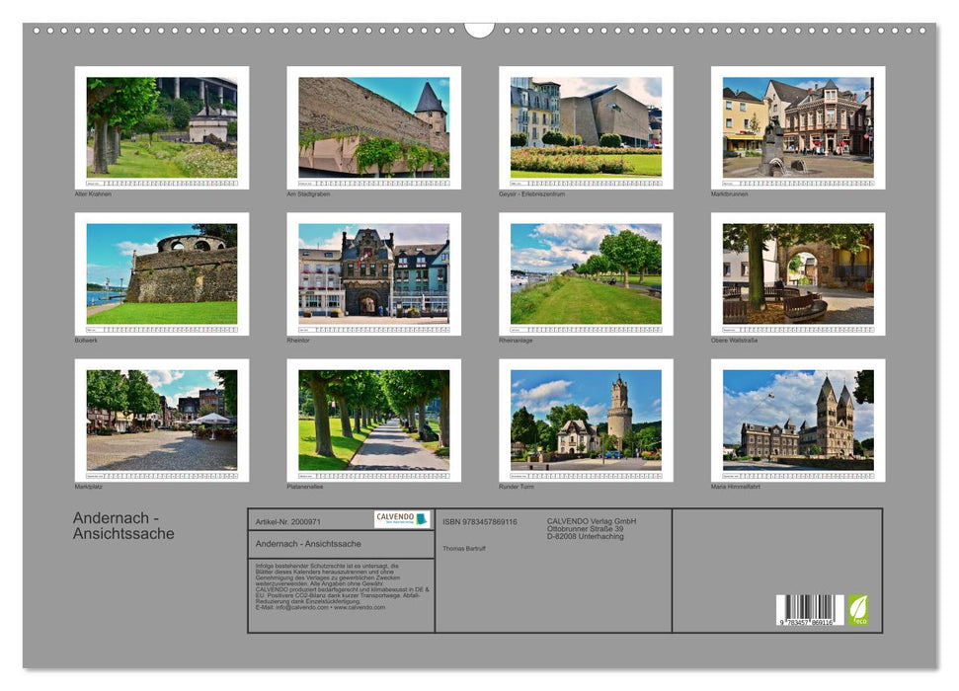The height and width of the screenshot is (691, 959).
Task: Open the Alter Krahnen photo
Action: [162, 127]
